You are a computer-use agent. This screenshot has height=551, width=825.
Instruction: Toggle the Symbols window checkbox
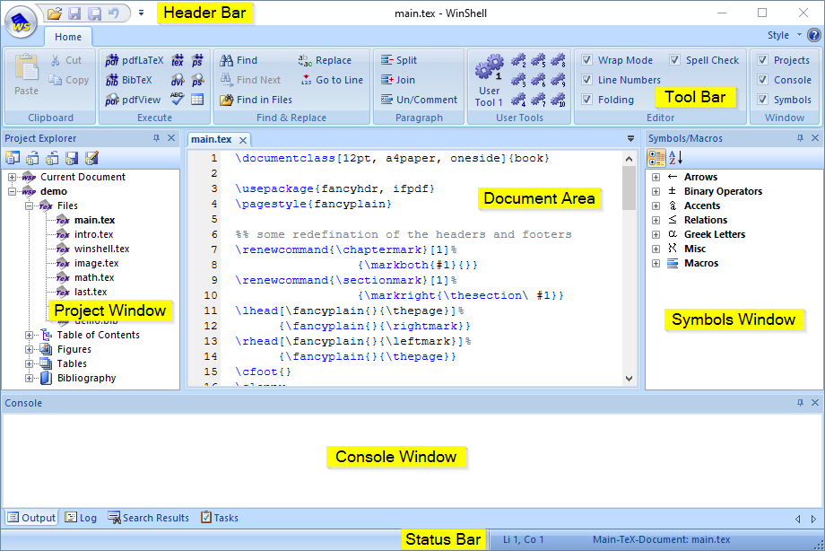[x=762, y=99]
